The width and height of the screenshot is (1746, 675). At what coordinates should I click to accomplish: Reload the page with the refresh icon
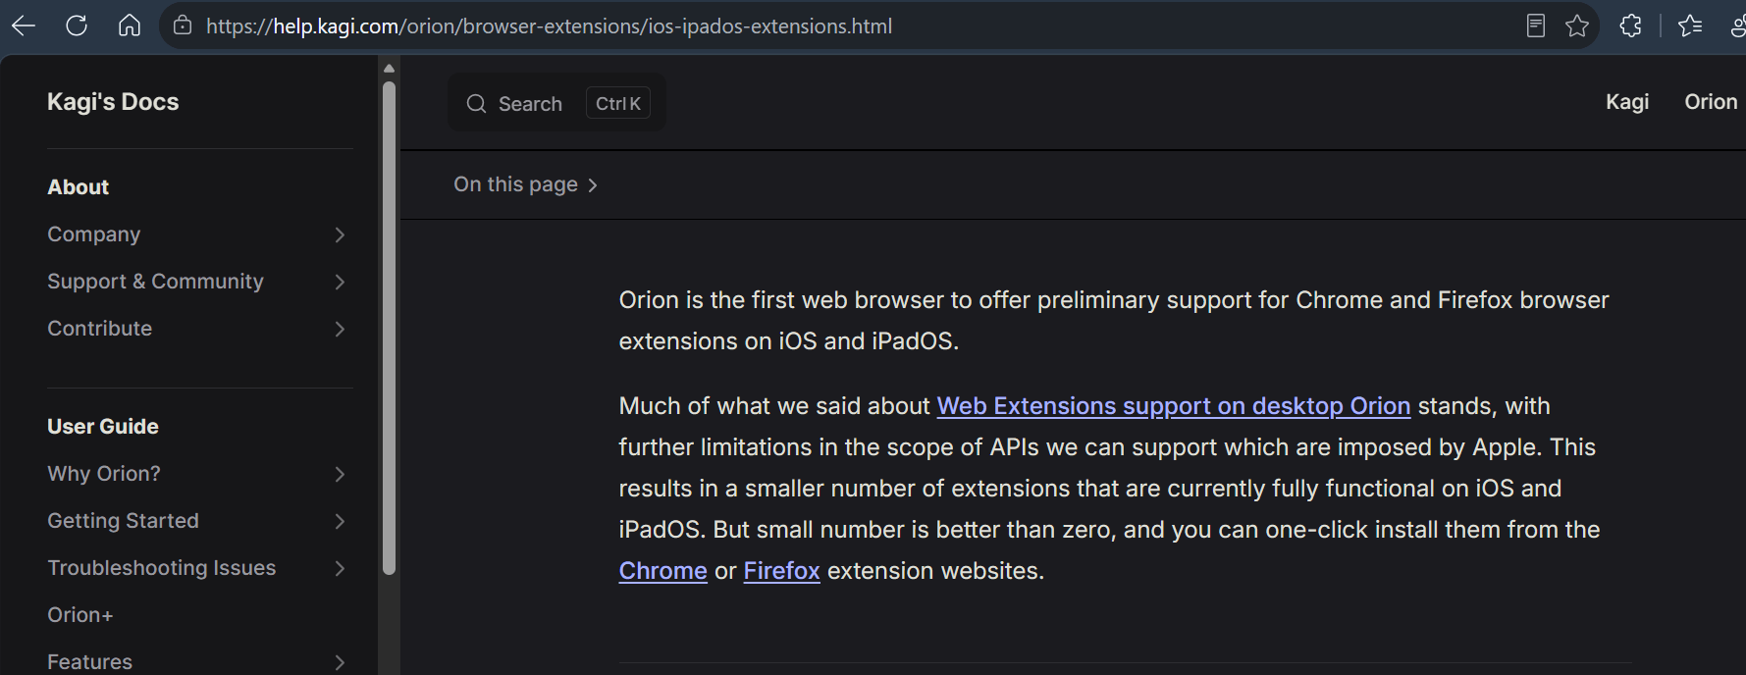point(77,26)
